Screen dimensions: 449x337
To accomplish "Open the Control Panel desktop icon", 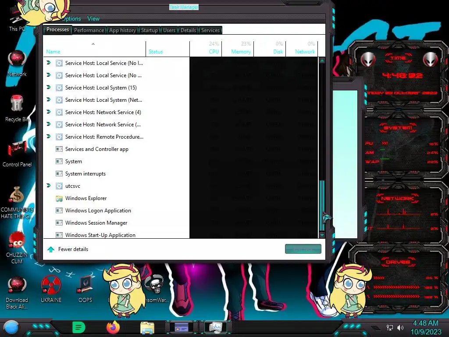I will (17, 154).
